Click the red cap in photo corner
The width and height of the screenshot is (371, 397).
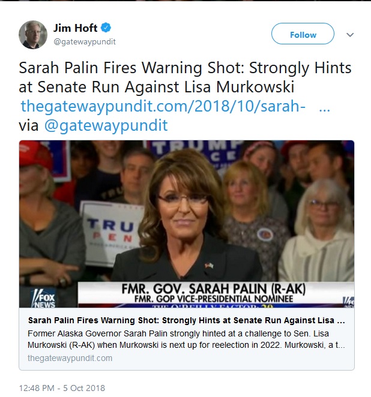tap(34, 155)
